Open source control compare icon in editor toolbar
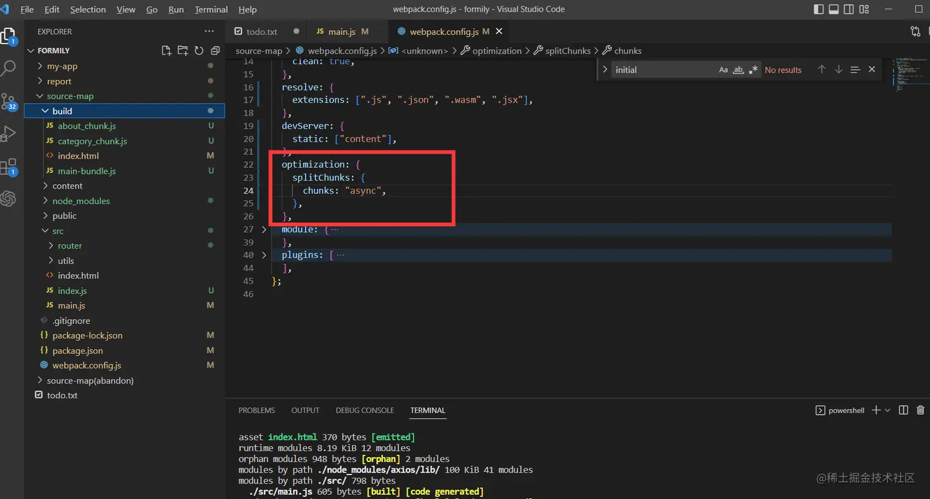Screen dimensions: 930x499 coord(915,31)
